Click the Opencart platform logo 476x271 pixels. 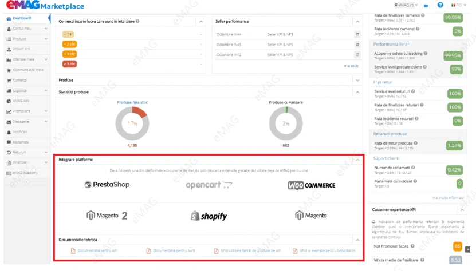[x=209, y=185]
